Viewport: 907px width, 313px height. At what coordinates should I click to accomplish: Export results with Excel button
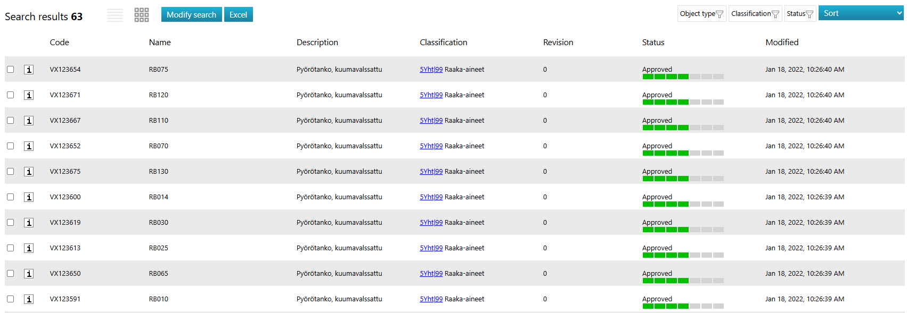[x=238, y=15]
